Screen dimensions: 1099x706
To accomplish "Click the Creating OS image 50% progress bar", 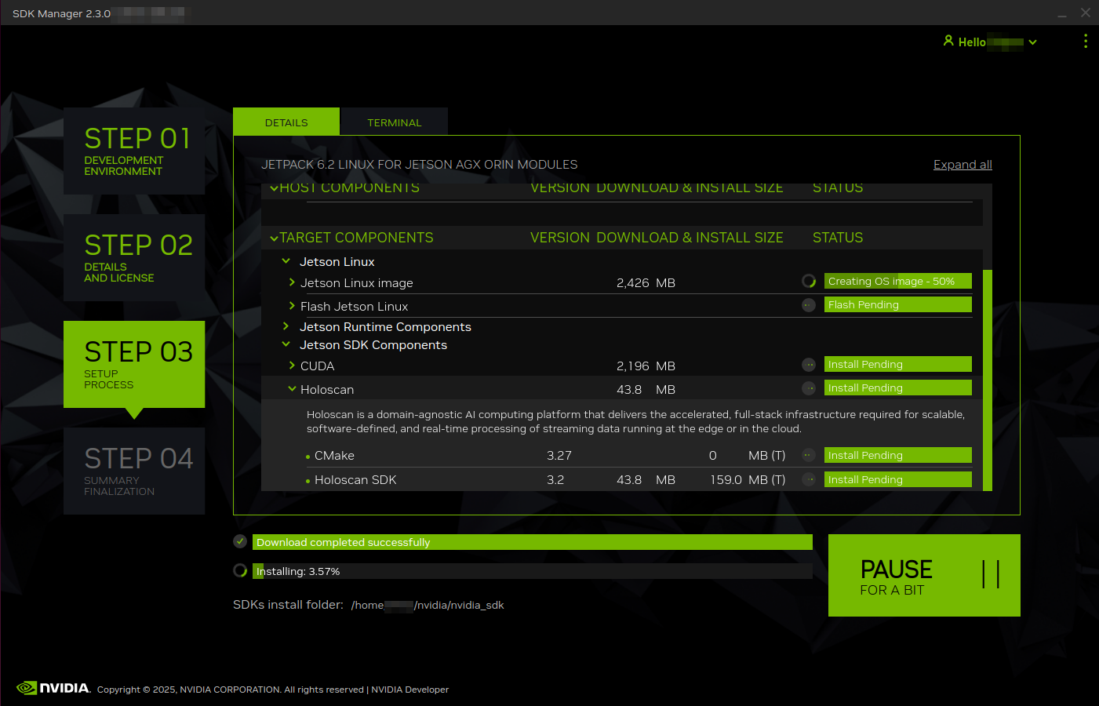I will [x=898, y=281].
